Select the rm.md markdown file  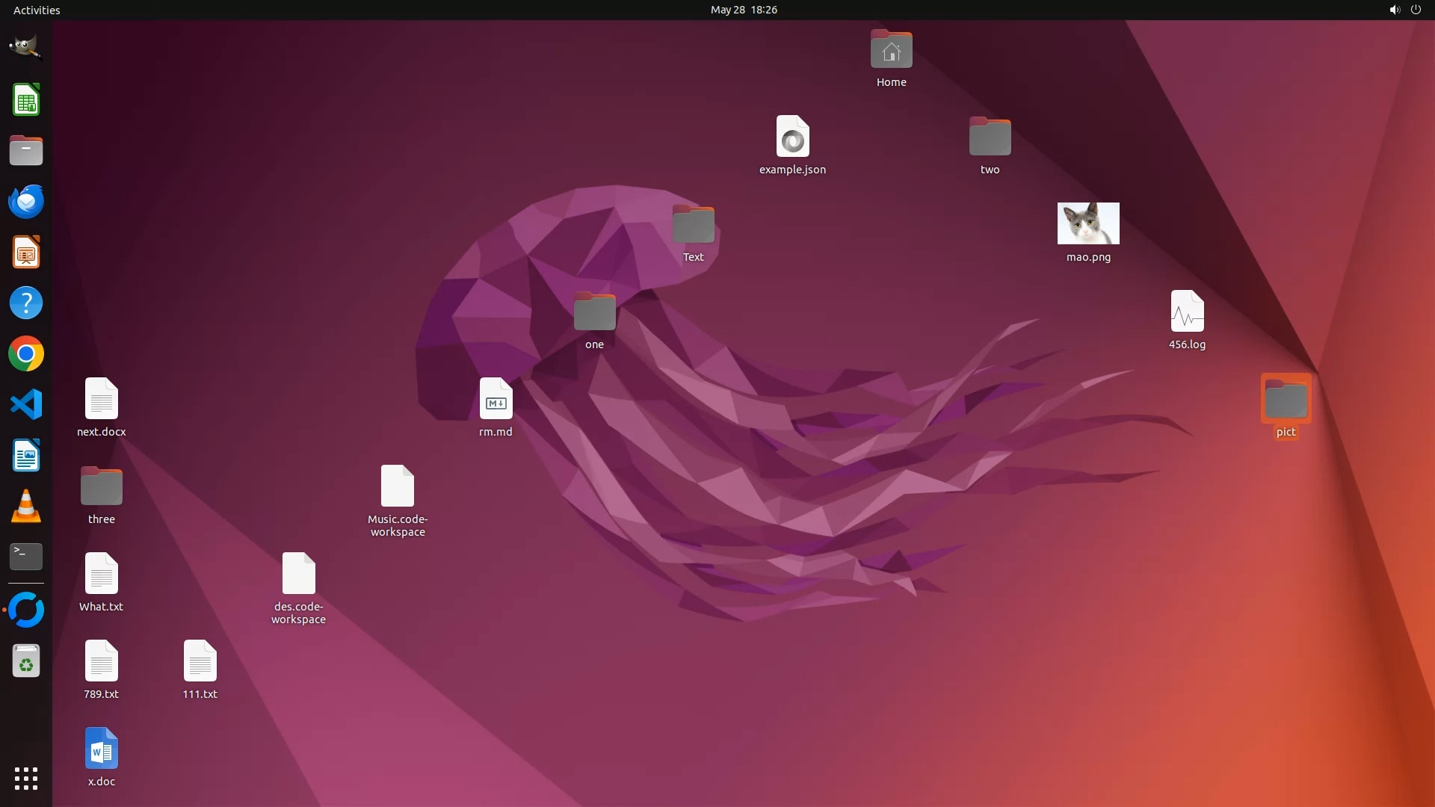coord(496,399)
